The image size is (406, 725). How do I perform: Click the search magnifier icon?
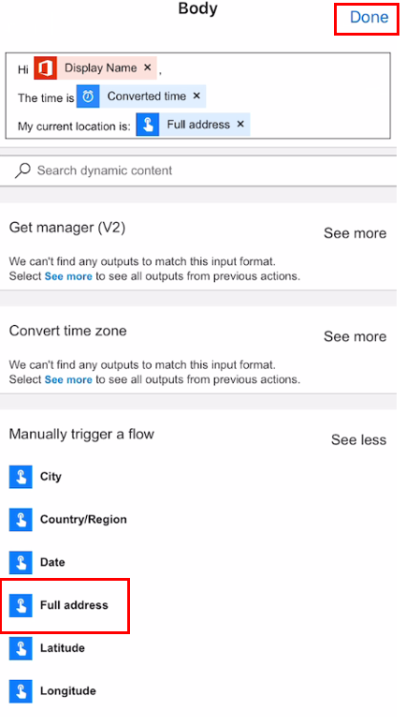coord(22,170)
